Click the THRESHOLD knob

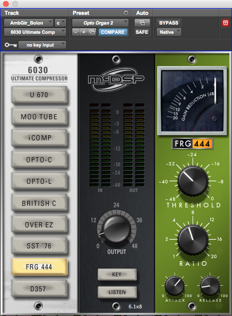point(193,181)
